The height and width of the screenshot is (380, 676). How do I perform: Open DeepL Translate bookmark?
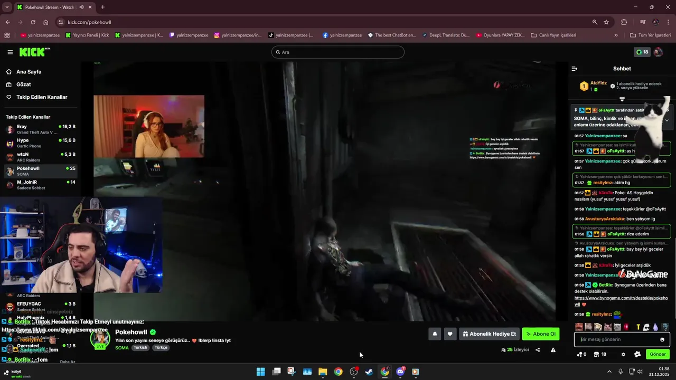[x=445, y=35]
